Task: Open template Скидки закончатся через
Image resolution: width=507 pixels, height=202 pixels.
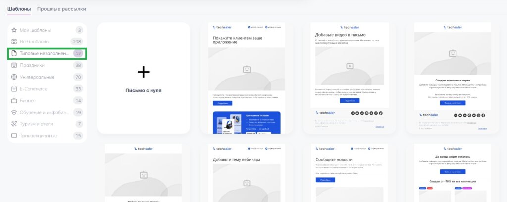Action: 453,78
